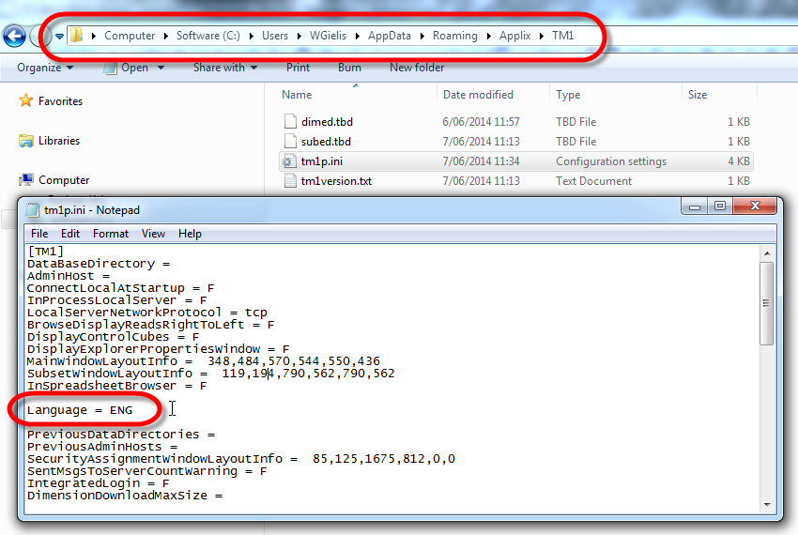Click the AppData breadcrumb in address bar

point(389,36)
